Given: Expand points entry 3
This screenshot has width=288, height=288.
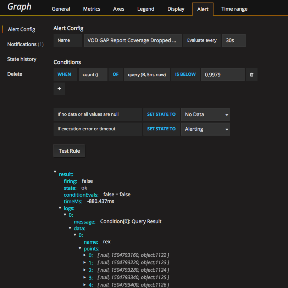Looking at the screenshot, I should pyautogui.click(x=85, y=277).
